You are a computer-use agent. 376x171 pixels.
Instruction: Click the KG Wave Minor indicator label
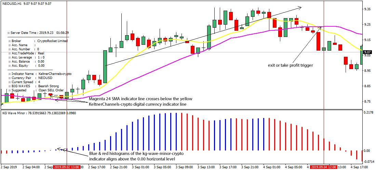coord(14,113)
